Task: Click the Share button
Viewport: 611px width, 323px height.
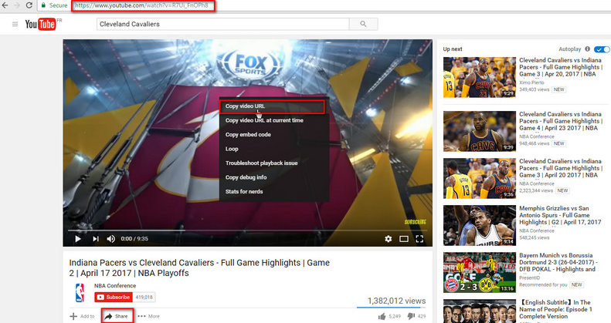Action: (x=117, y=316)
